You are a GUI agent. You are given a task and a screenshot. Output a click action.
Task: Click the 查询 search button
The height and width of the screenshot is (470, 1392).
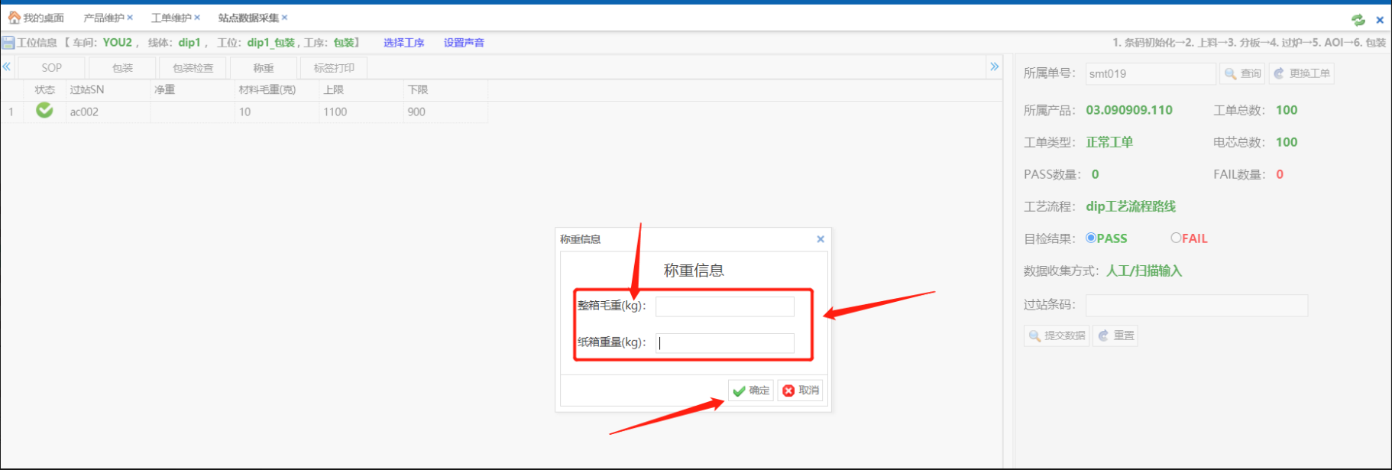coord(1242,73)
